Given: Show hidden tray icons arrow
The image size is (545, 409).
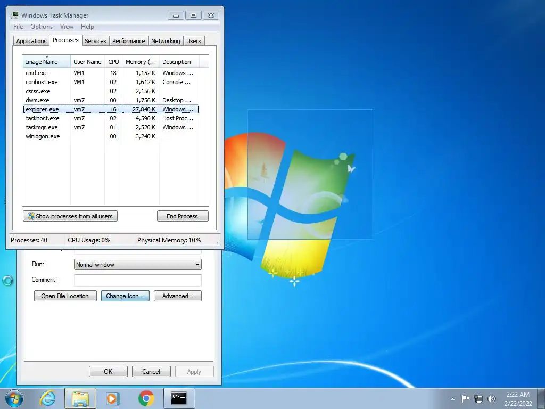Looking at the screenshot, I should point(452,399).
